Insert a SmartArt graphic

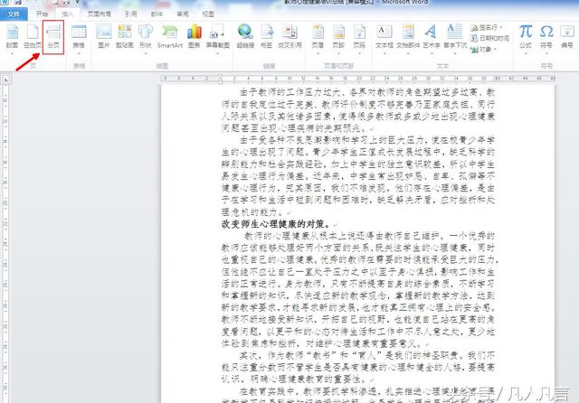pos(169,37)
